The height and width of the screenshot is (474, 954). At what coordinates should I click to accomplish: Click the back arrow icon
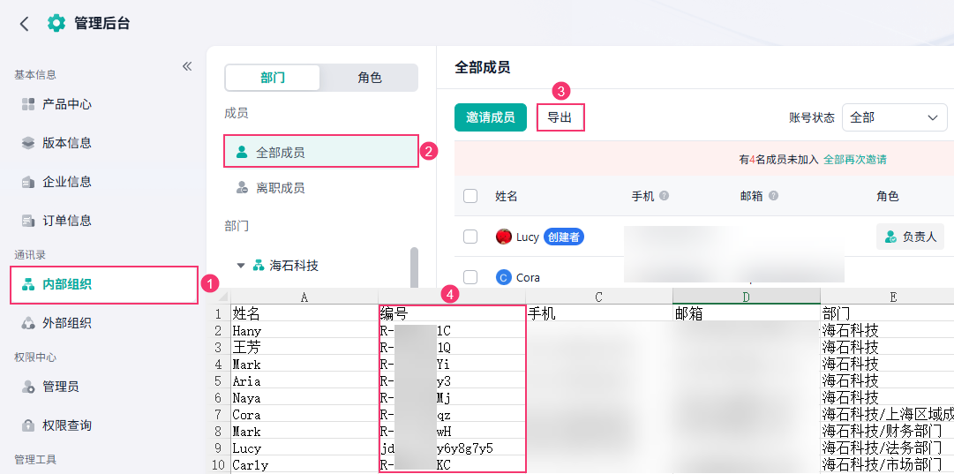point(24,24)
